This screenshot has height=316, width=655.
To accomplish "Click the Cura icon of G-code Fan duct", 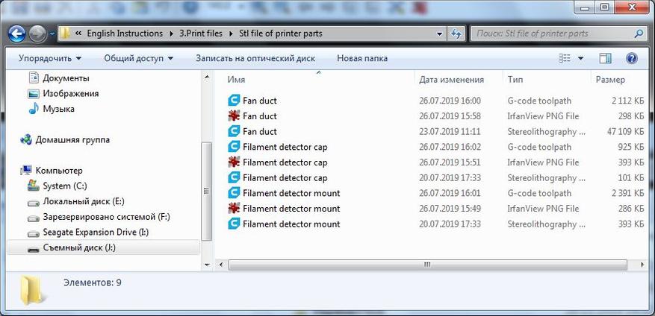I will (234, 101).
